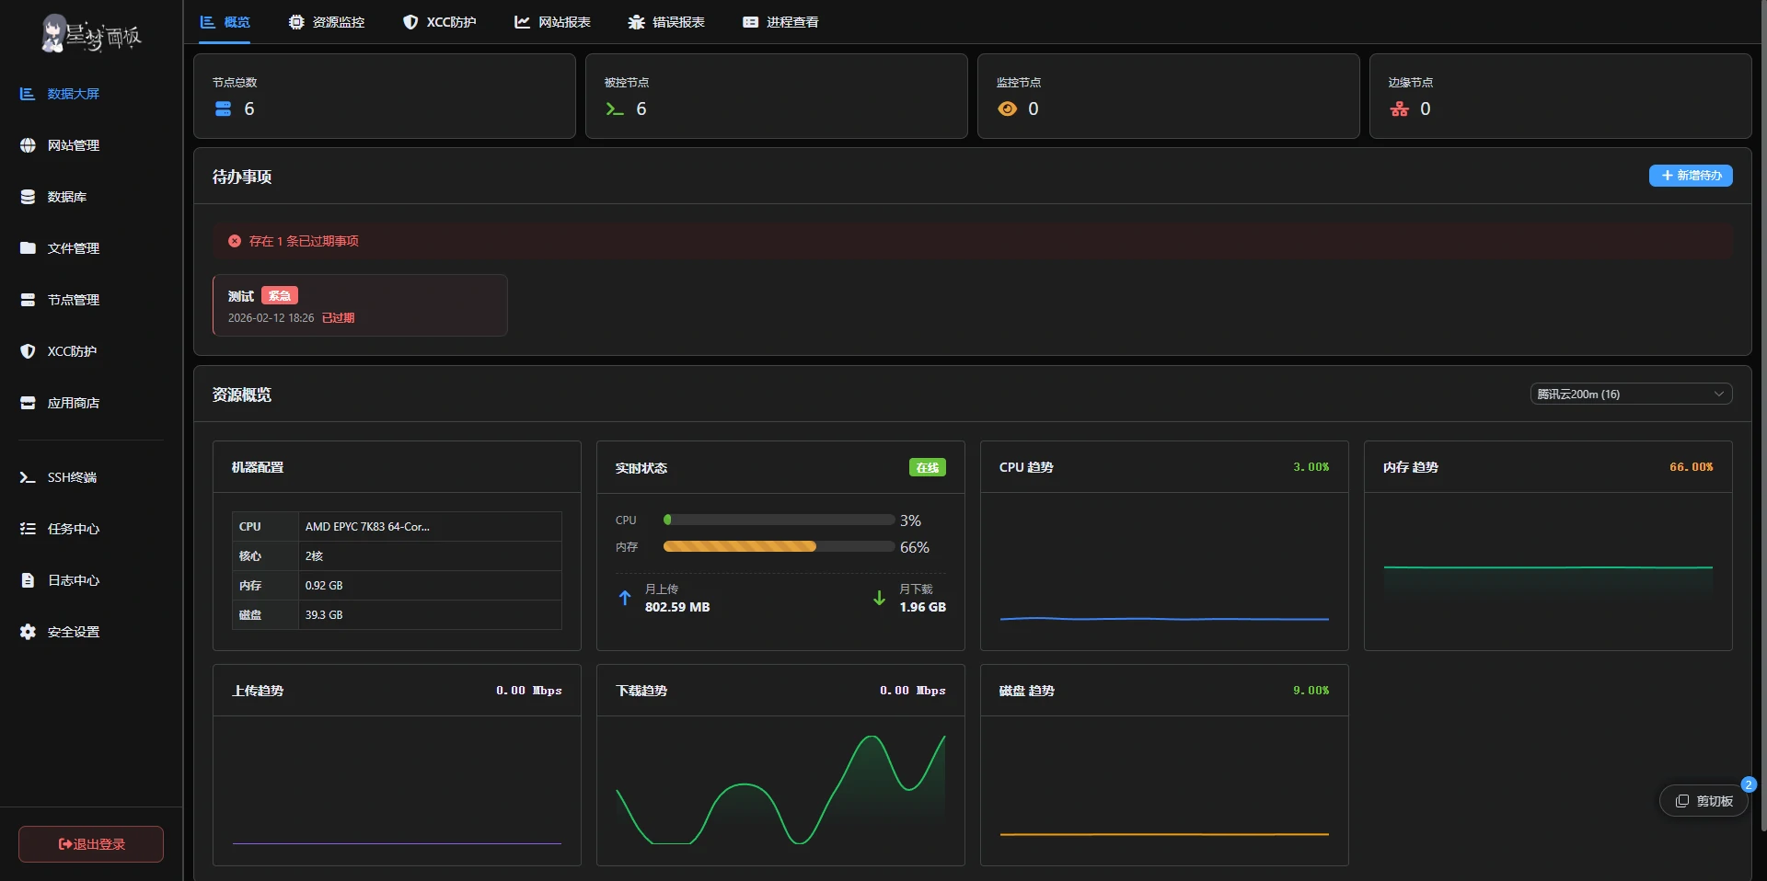Select the 进程查看 tab
1767x881 pixels.
coord(780,22)
